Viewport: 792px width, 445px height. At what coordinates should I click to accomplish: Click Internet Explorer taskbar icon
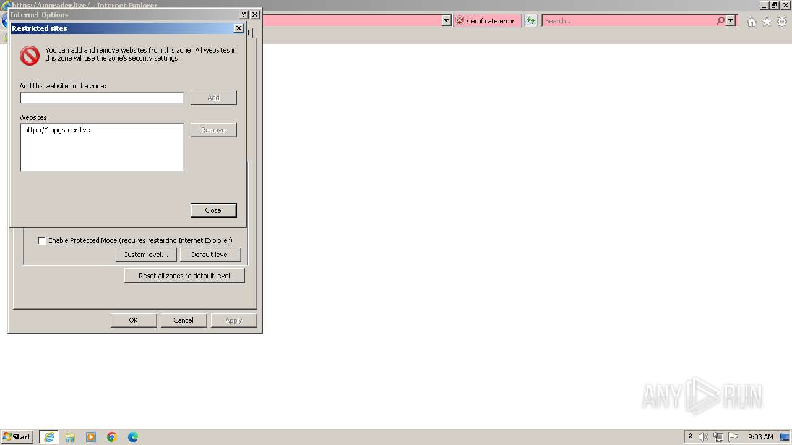49,437
